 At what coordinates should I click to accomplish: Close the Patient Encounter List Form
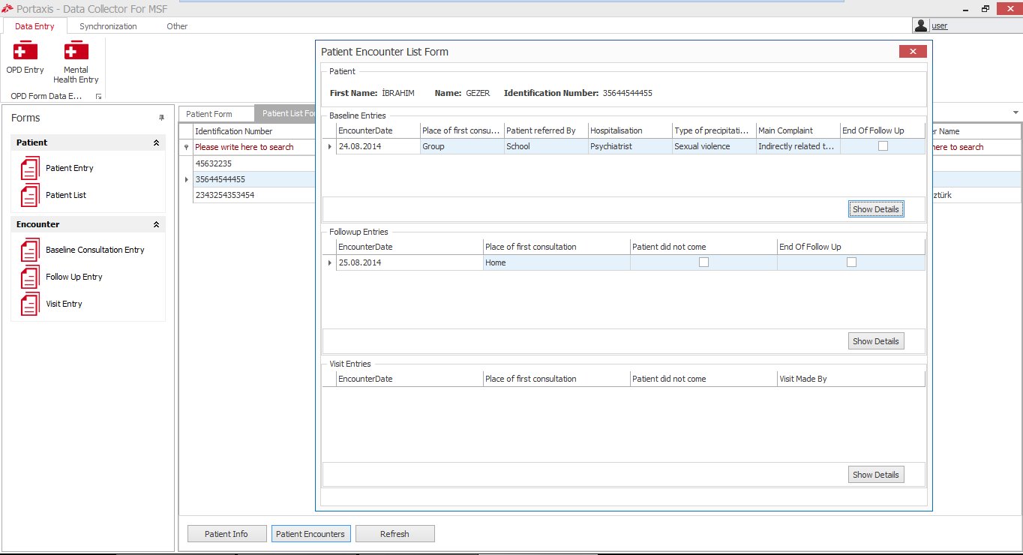click(x=912, y=52)
